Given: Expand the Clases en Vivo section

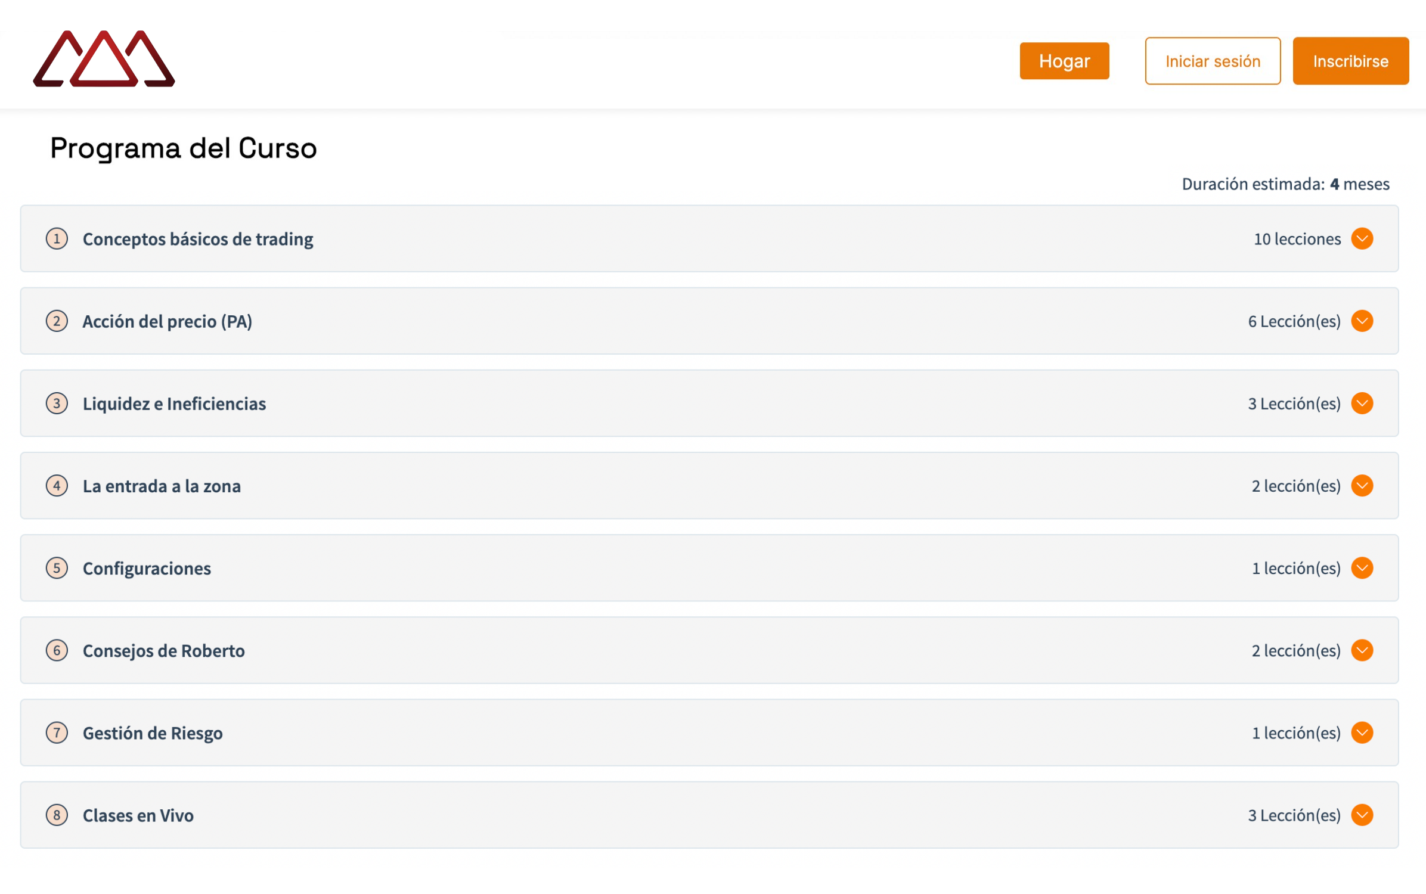Looking at the screenshot, I should click(x=1362, y=815).
